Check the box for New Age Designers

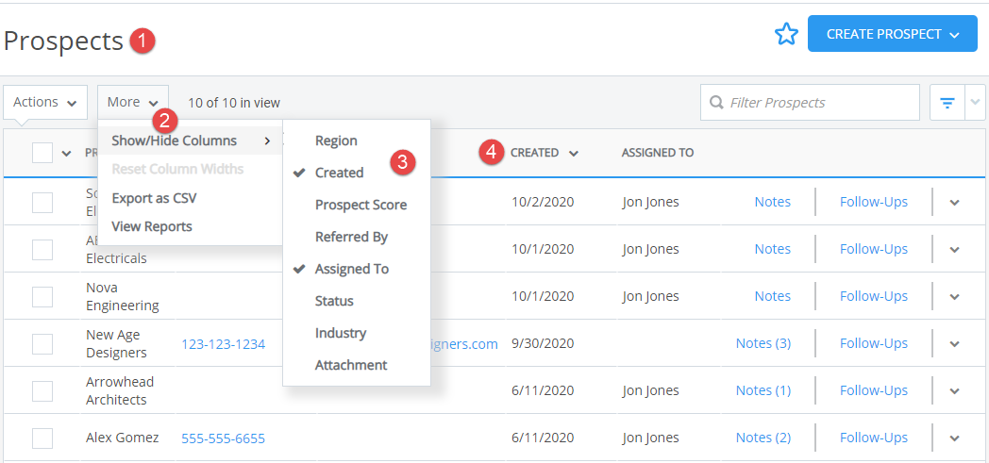pyautogui.click(x=42, y=344)
